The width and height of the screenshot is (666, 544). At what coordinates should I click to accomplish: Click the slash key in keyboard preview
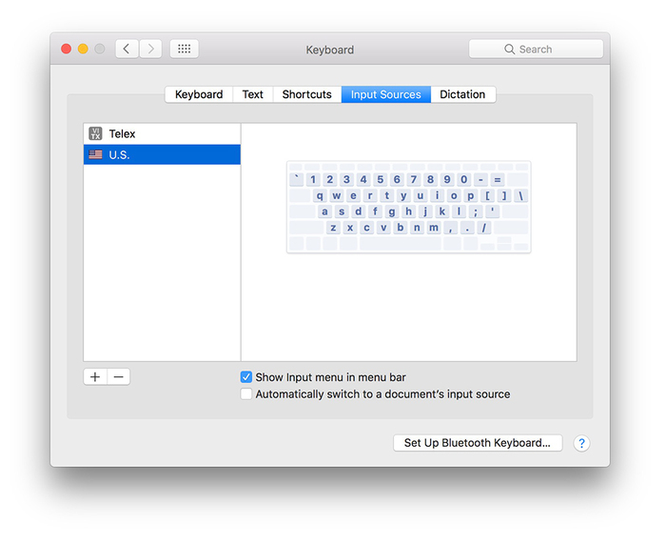click(483, 228)
